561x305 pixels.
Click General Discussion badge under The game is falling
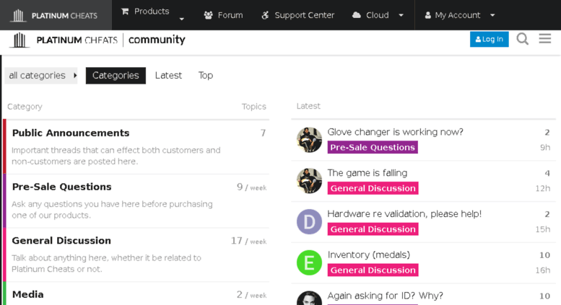[x=373, y=188]
